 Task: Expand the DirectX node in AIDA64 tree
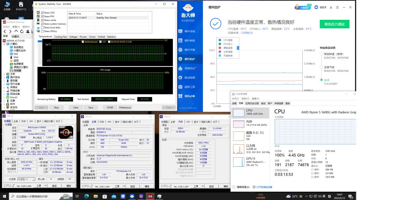4,97
